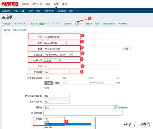Click the 应用集 list scrollbar up arrow
The image size is (153, 129).
pos(94,119)
